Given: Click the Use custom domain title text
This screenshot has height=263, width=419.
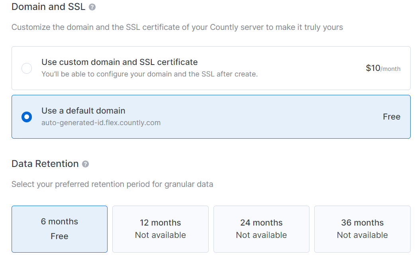Looking at the screenshot, I should (x=119, y=62).
